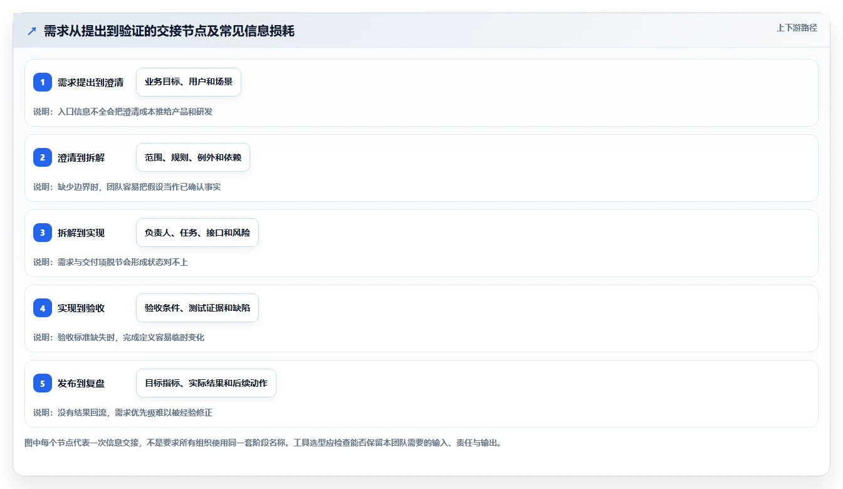Select the 需求提出到澄清 step label

click(x=90, y=82)
